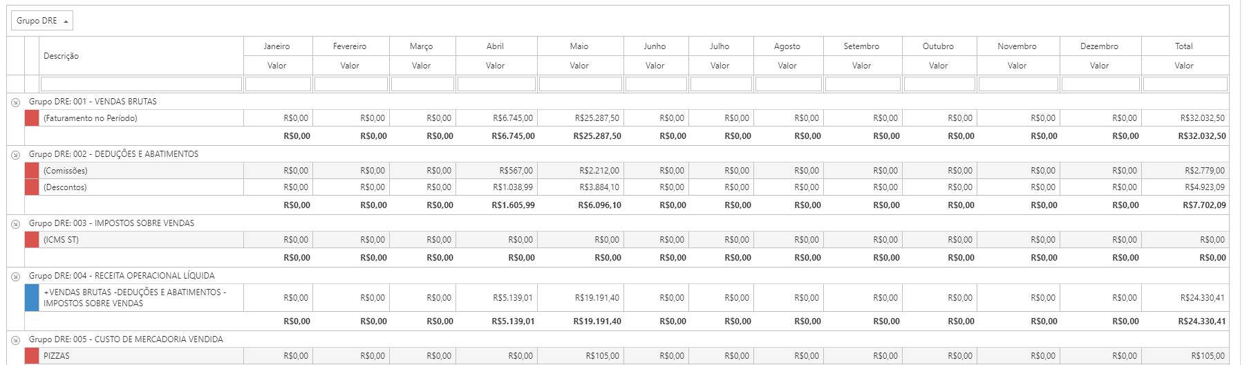The image size is (1249, 365).
Task: Click red swatch beside Faturamento no Período
Action: coord(32,118)
